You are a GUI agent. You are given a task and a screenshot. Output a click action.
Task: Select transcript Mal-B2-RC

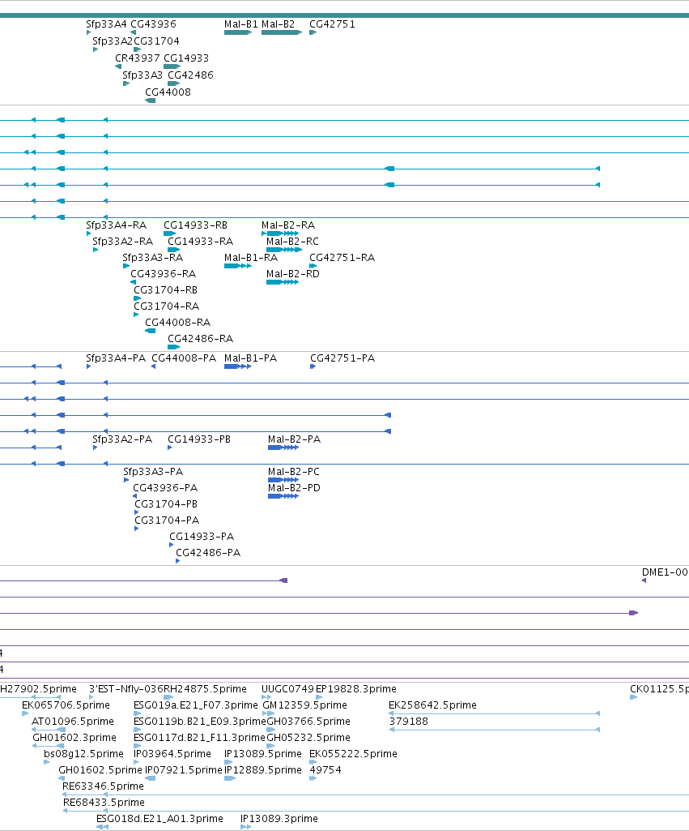click(292, 242)
